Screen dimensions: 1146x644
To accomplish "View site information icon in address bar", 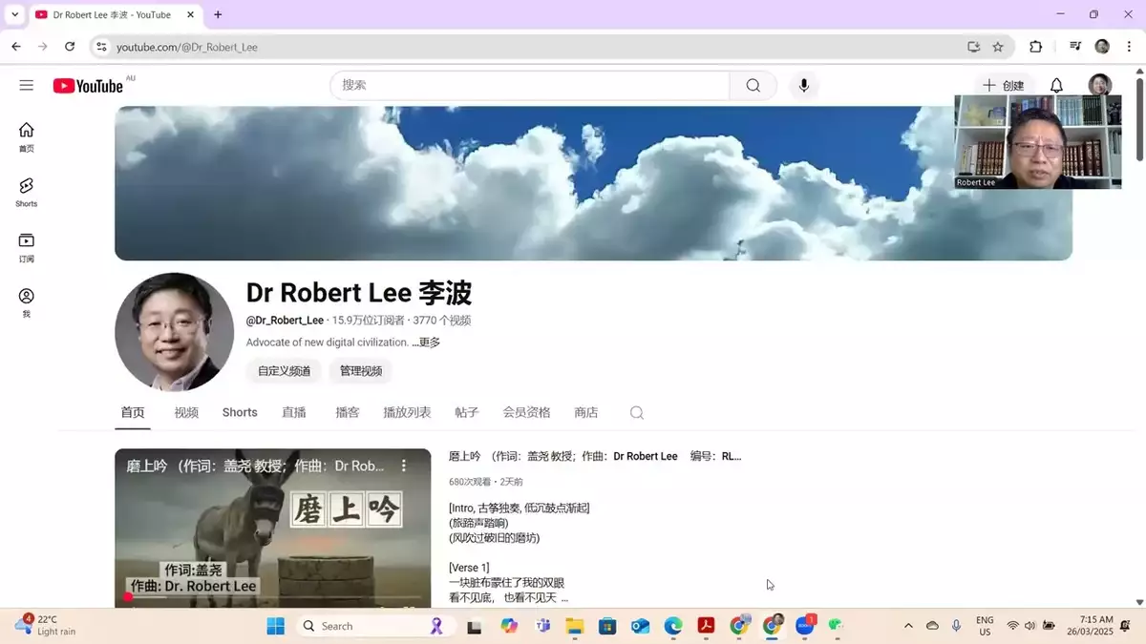I will coord(102,46).
